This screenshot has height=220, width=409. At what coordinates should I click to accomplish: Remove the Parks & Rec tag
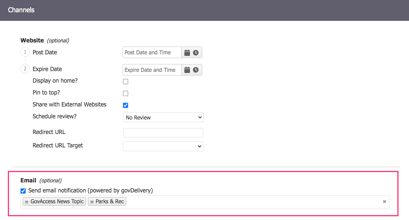[92, 202]
